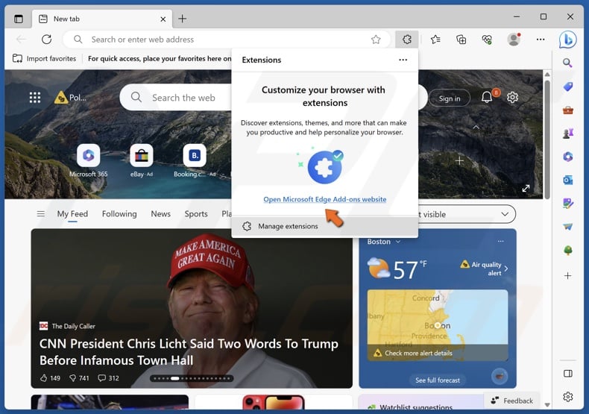Click See full forecast button
Screen dimensions: 589x414
pyautogui.click(x=437, y=380)
